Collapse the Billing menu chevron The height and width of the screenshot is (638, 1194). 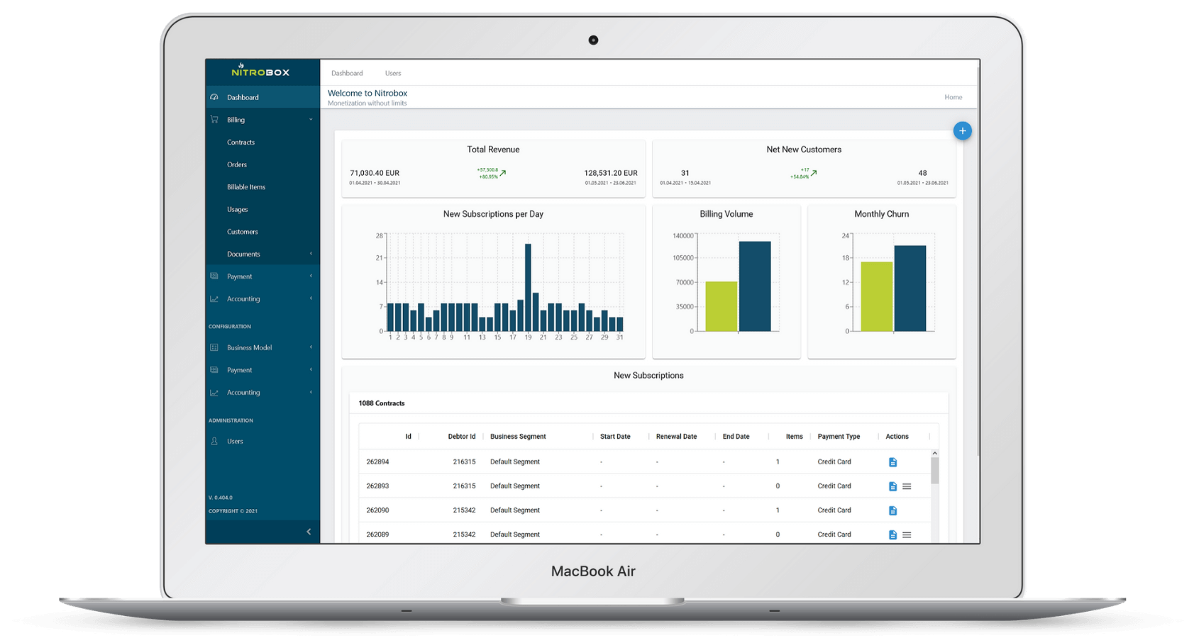[x=311, y=120]
